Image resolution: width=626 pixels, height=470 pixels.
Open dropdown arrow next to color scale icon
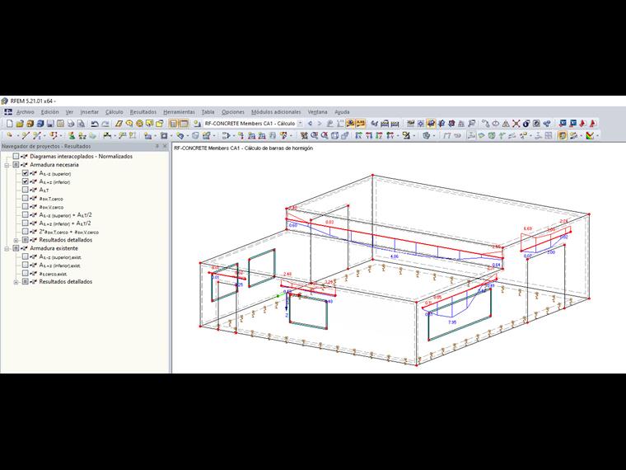tap(597, 135)
